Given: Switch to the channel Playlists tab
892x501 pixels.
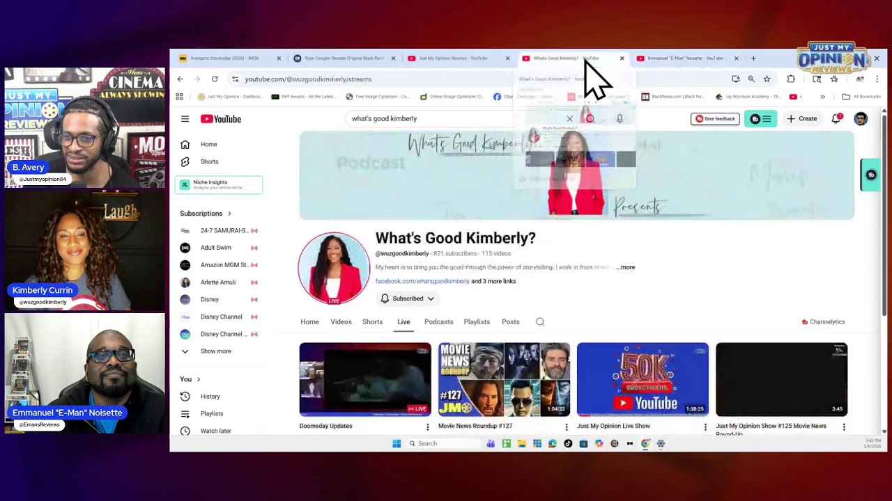Looking at the screenshot, I should [x=477, y=322].
